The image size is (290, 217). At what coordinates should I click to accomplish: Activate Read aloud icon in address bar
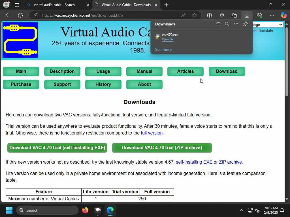point(183,15)
